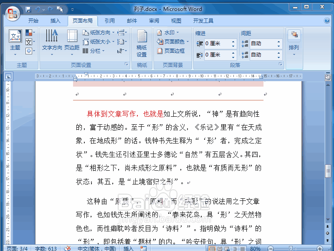Screen dimensions: 334x251
Task: Open Margins (页边距) menu
Action: point(72,42)
